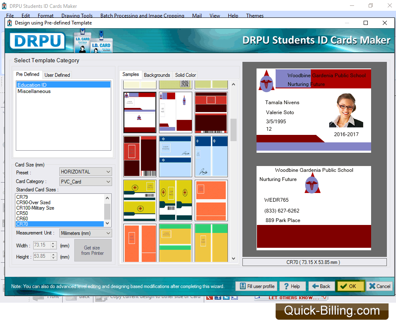Viewport: 396px width, 320px height.
Task: Select the User Defined tab
Action: tap(57, 75)
